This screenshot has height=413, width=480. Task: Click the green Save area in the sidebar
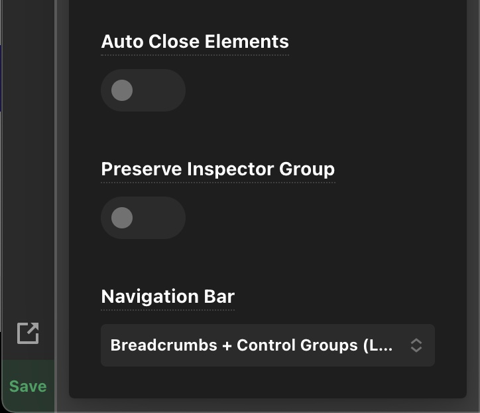(x=28, y=386)
